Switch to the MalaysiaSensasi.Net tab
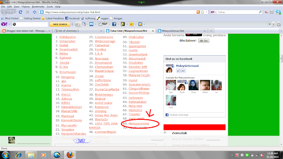The image size is (283, 159). [x=181, y=31]
